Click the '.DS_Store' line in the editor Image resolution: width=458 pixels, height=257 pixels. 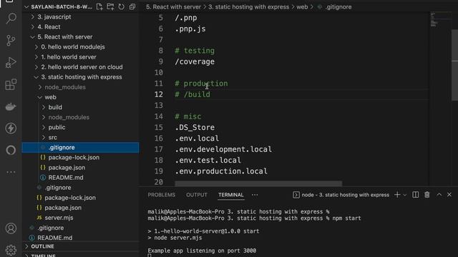click(x=195, y=128)
